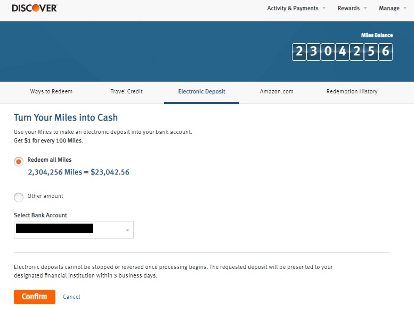This screenshot has width=414, height=309.
Task: Open the Select Bank Account dropdown
Action: pyautogui.click(x=74, y=229)
